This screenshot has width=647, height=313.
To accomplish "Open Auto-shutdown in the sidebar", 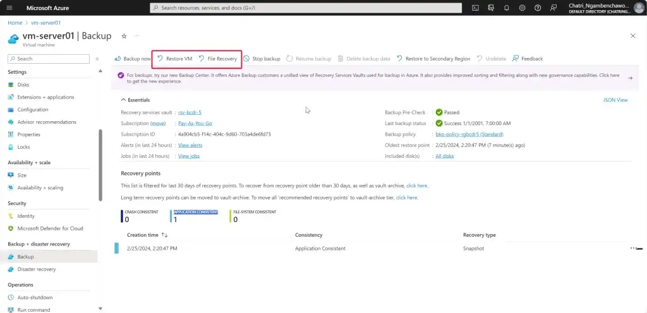I will click(x=35, y=297).
